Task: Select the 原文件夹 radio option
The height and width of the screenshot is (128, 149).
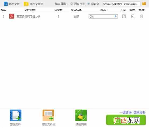Action: (x=72, y=4)
